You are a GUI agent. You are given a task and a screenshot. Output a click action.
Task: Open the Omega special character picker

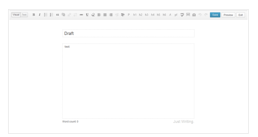click(194, 15)
